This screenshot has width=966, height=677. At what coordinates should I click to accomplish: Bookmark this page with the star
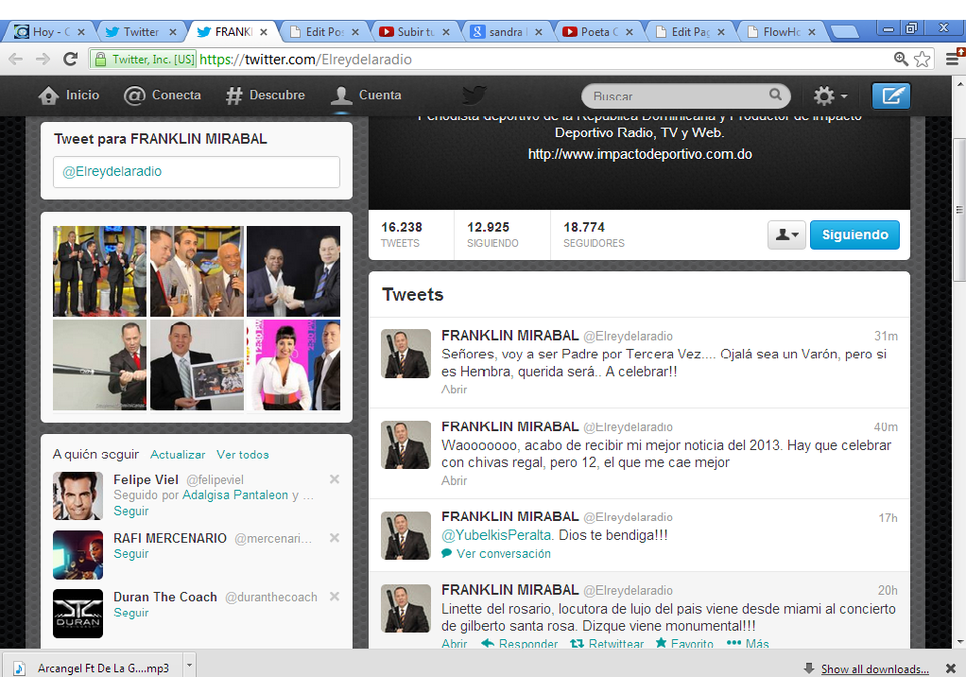tap(923, 60)
